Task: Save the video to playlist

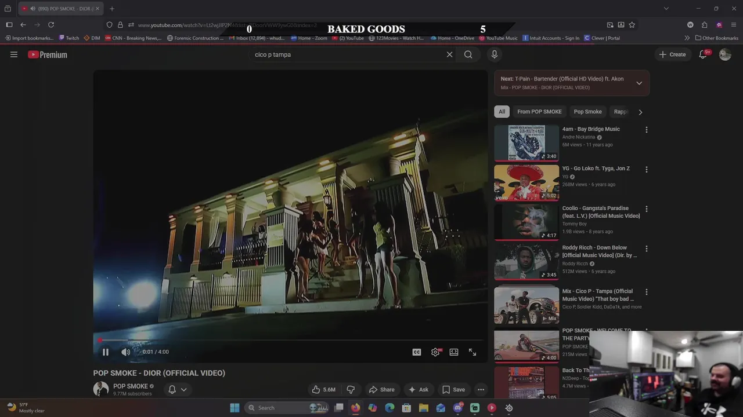Action: 453,390
